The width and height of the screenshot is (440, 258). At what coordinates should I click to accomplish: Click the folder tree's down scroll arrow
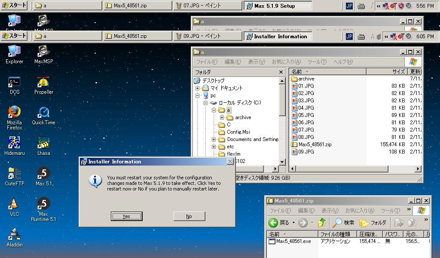[x=282, y=162]
